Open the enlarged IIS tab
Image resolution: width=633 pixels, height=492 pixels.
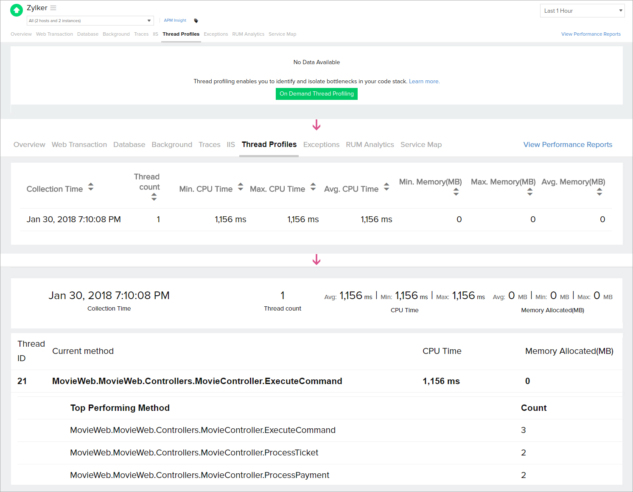point(231,144)
